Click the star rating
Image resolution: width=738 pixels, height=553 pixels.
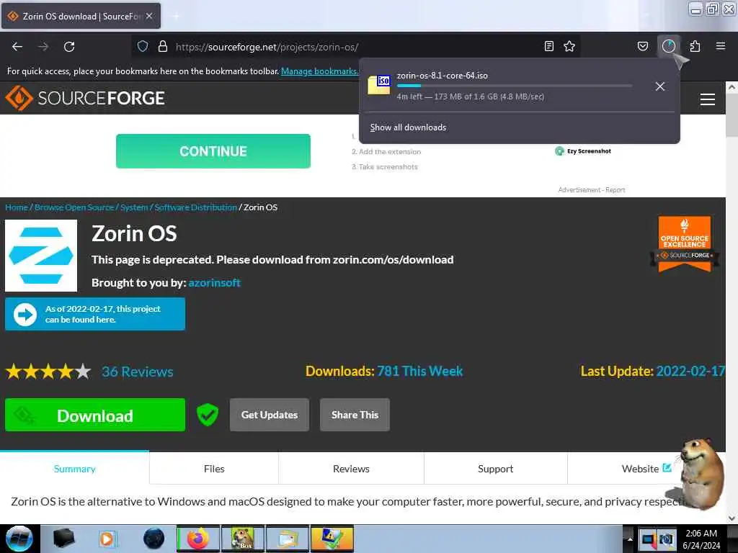click(48, 372)
